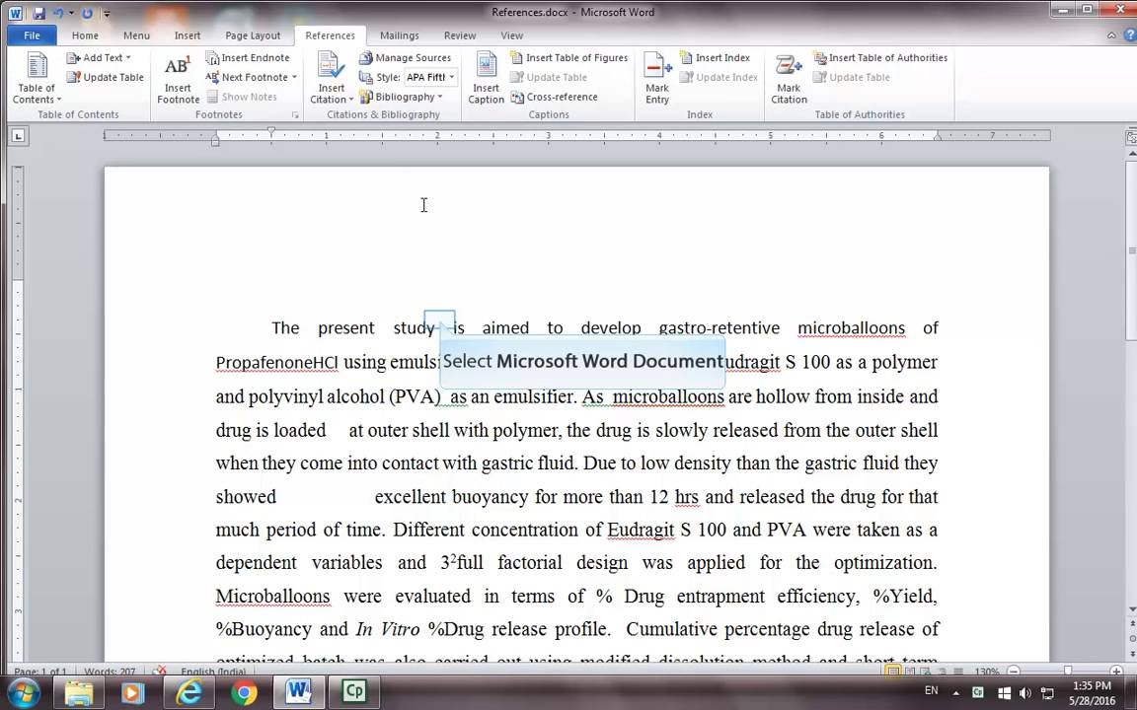The height and width of the screenshot is (710, 1137).
Task: Click Mark Entry in Index group
Action: pos(657,78)
